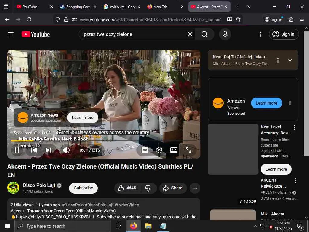Open player settings gear
The width and height of the screenshot is (309, 232).
159,150
